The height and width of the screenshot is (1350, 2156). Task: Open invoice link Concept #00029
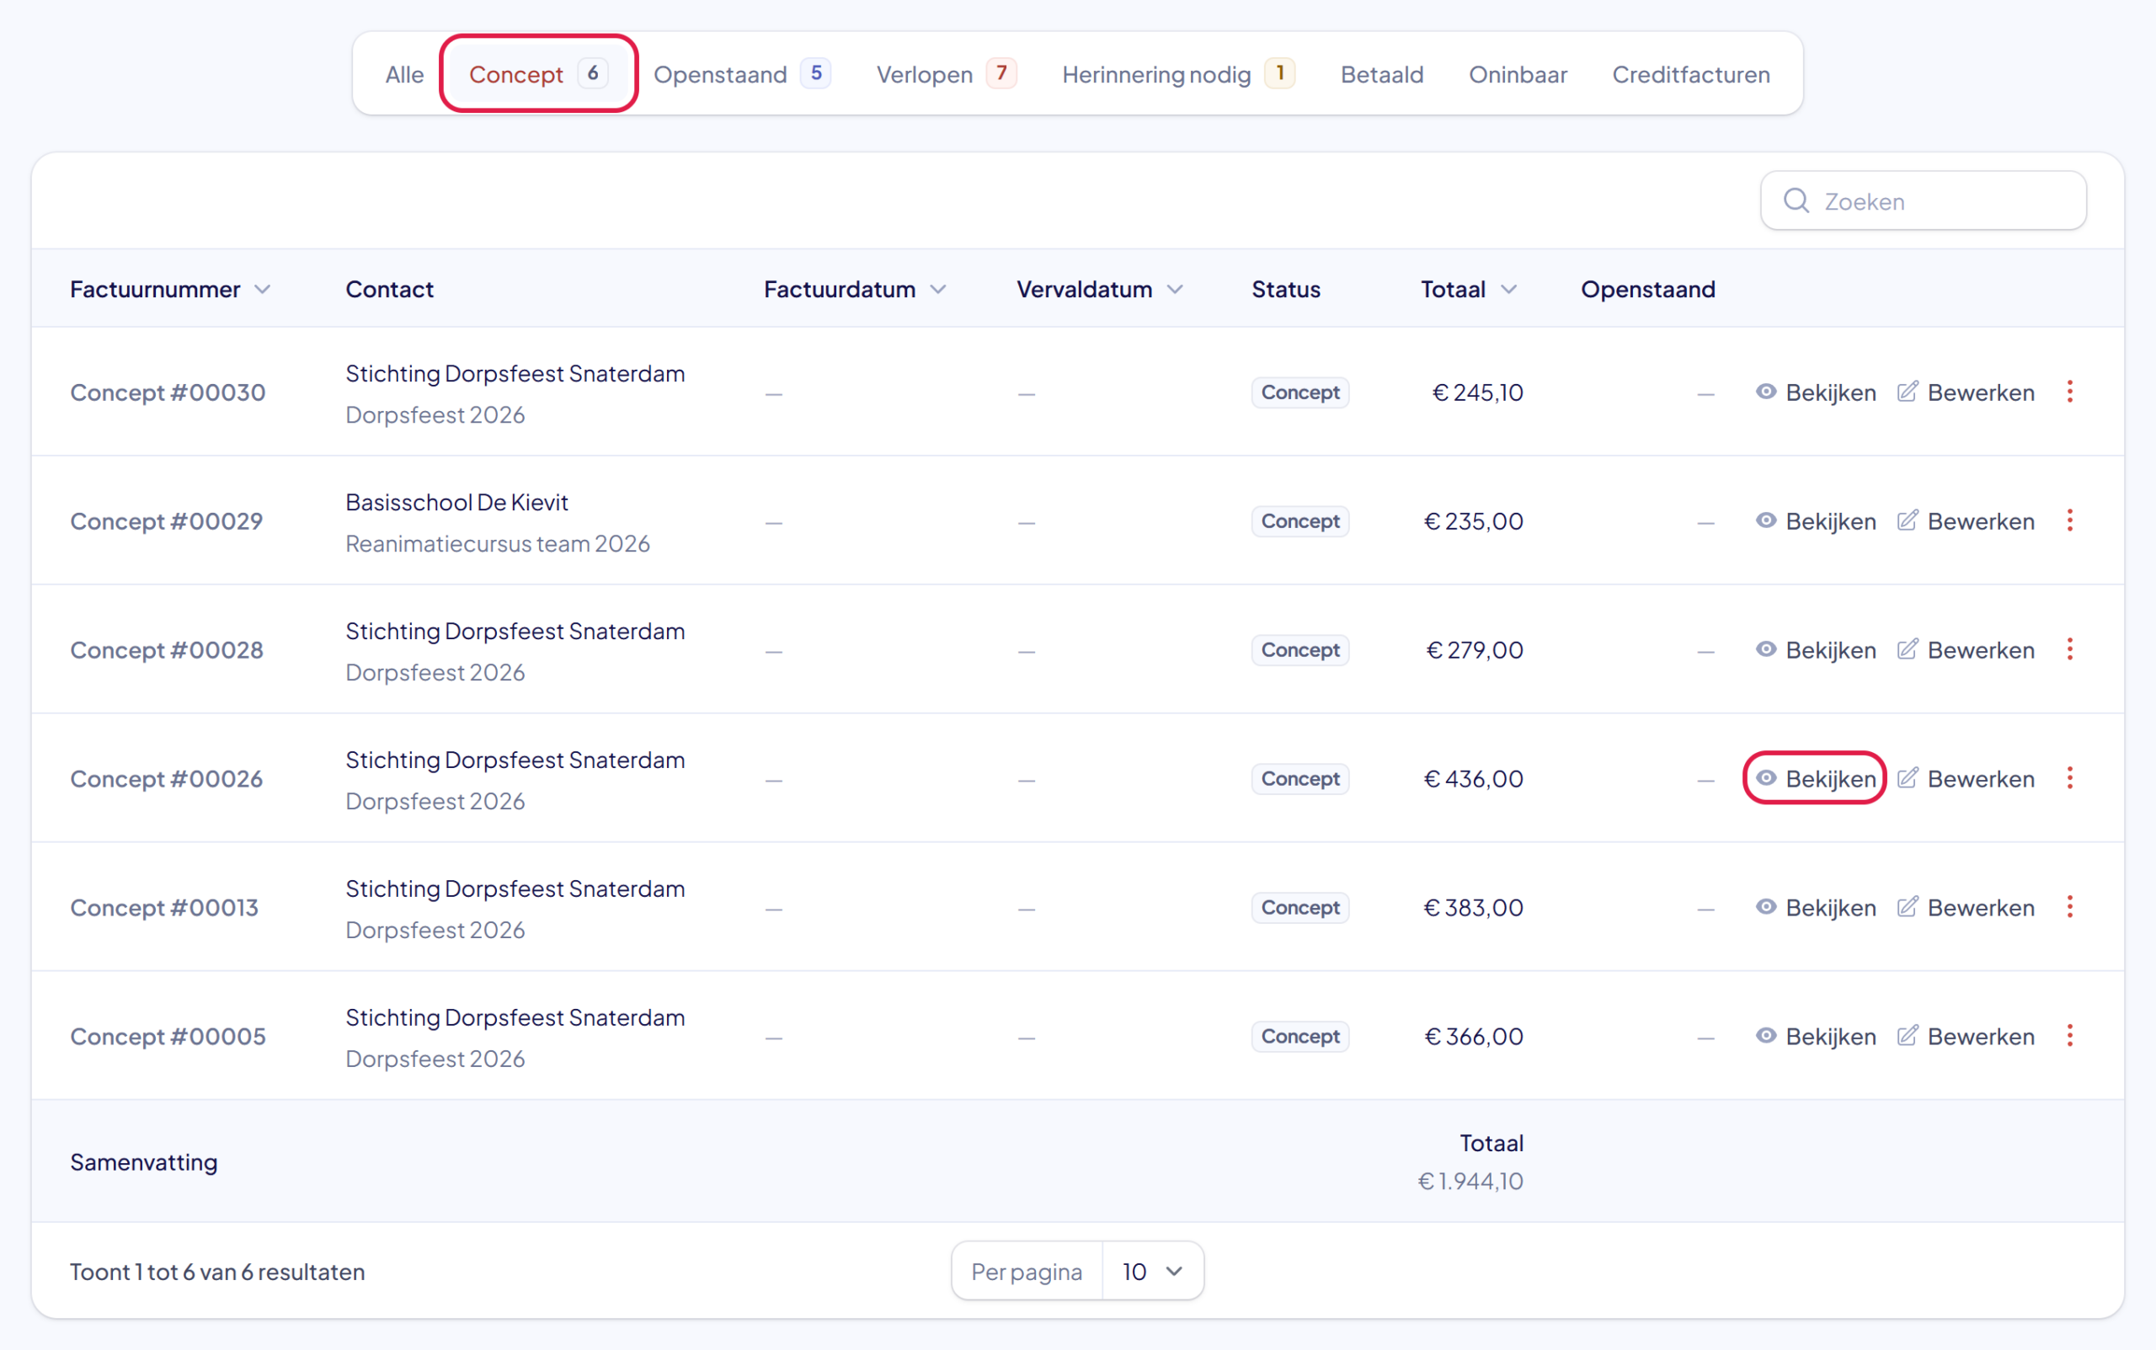166,520
